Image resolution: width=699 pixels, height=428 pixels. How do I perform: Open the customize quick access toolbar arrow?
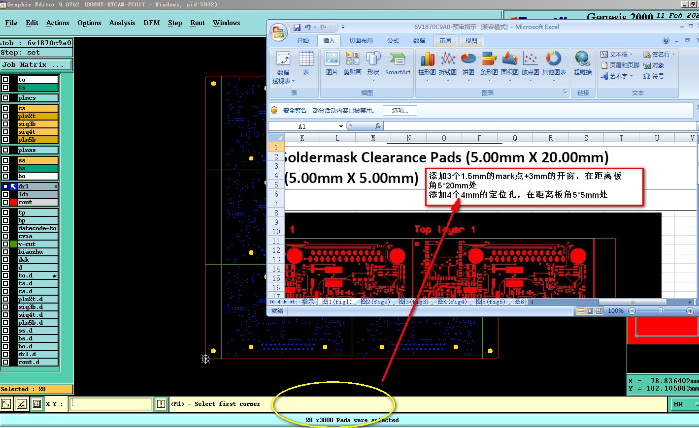343,28
